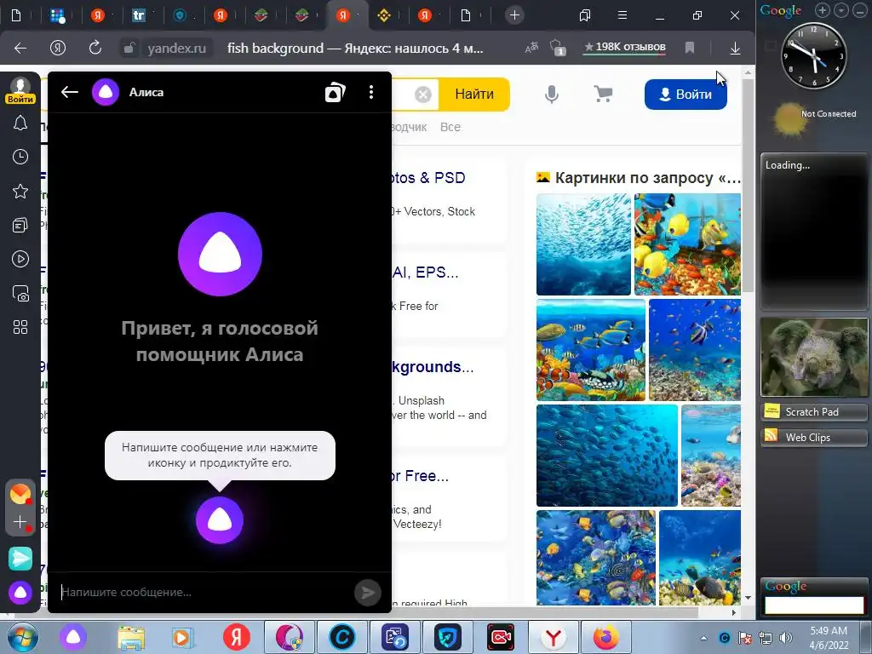Clear the search query with X button

[422, 95]
